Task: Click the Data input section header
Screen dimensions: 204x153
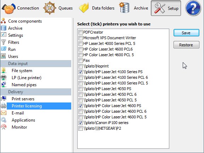Action: tap(36, 64)
